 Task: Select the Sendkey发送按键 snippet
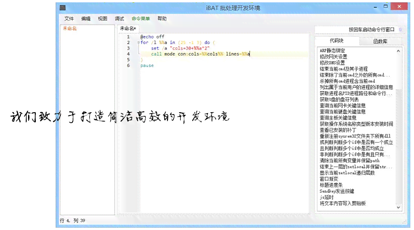click(x=337, y=191)
